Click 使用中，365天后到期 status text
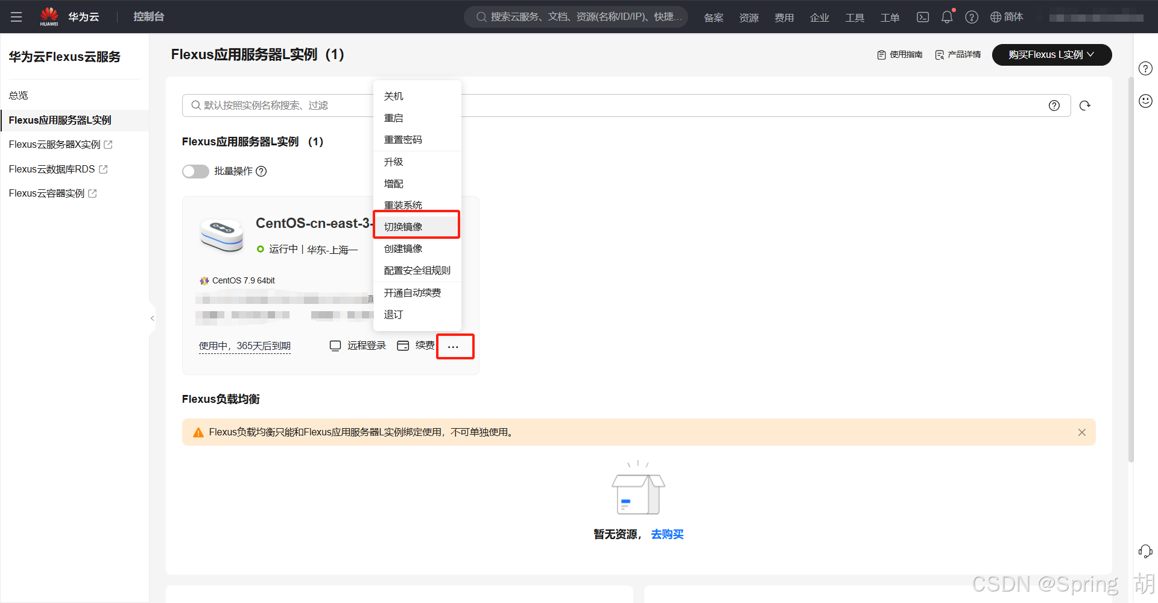The height and width of the screenshot is (603, 1158). 245,346
